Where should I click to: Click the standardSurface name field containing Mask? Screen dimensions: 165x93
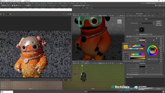coord(145,23)
